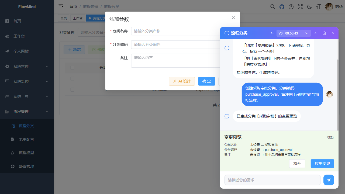Switch to the 工作台 page tab
This screenshot has height=194, width=345.
point(78,18)
